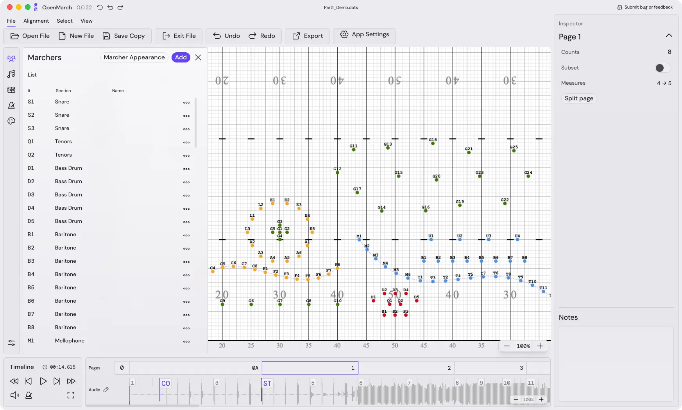Toggle the timeline metronome icon

pyautogui.click(x=29, y=395)
